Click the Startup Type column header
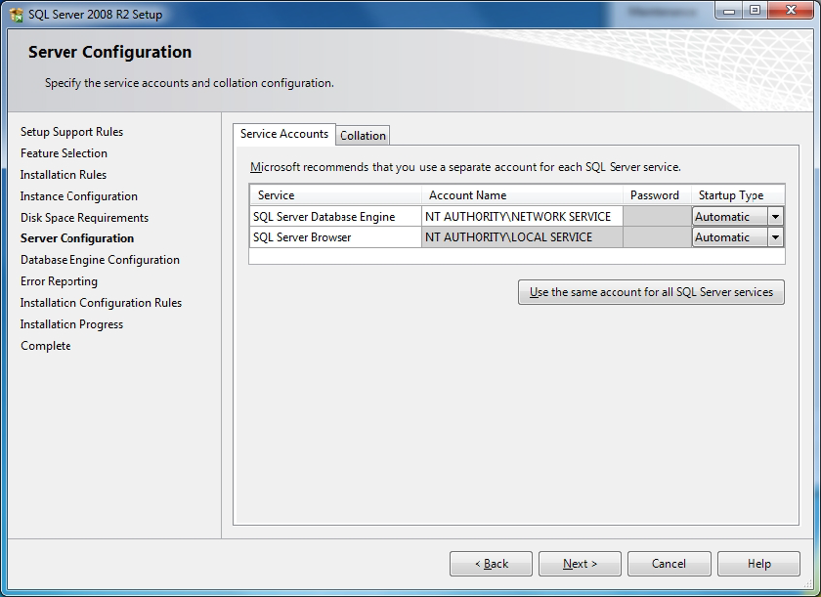Image resolution: width=821 pixels, height=597 pixels. click(x=738, y=195)
